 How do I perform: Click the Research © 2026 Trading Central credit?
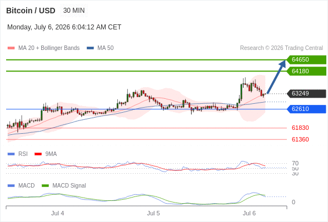281,48
